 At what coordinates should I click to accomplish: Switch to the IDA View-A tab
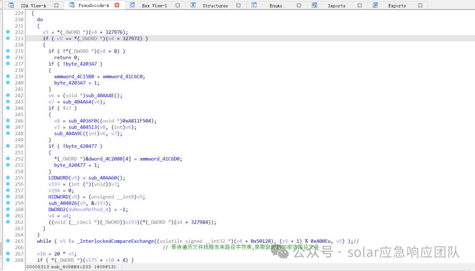[33, 5]
